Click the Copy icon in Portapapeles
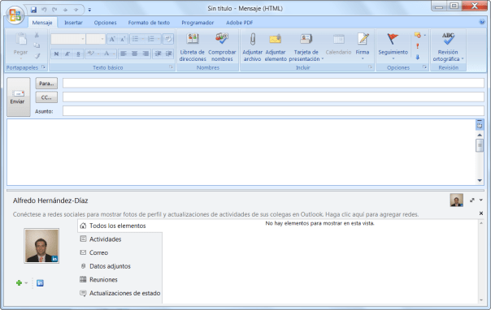 pyautogui.click(x=37, y=45)
